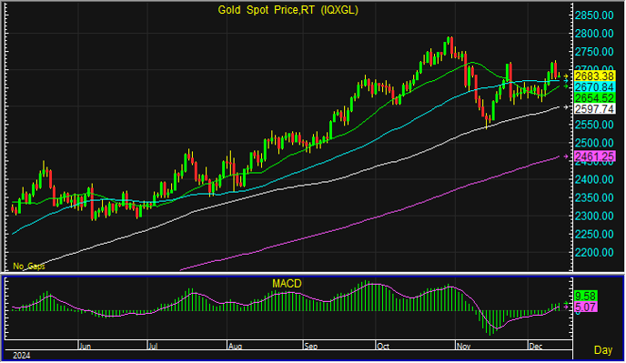This screenshot has width=626, height=363.
Task: Click the Aug marker on time axis
Action: click(235, 347)
